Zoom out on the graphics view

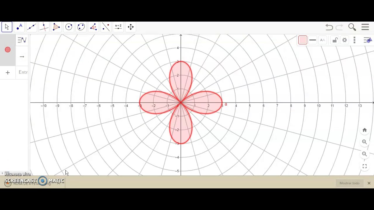(364, 154)
